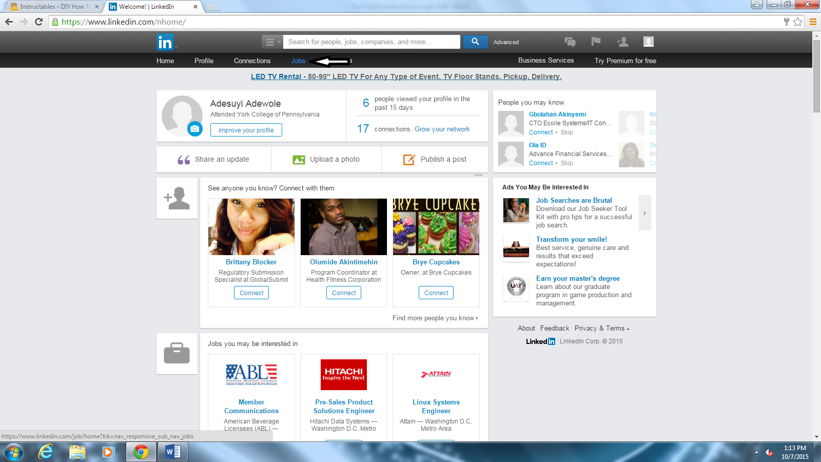Click the blue search magnifier button

[x=475, y=42]
